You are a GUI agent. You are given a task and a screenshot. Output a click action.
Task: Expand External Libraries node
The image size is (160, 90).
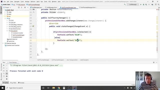(3, 43)
